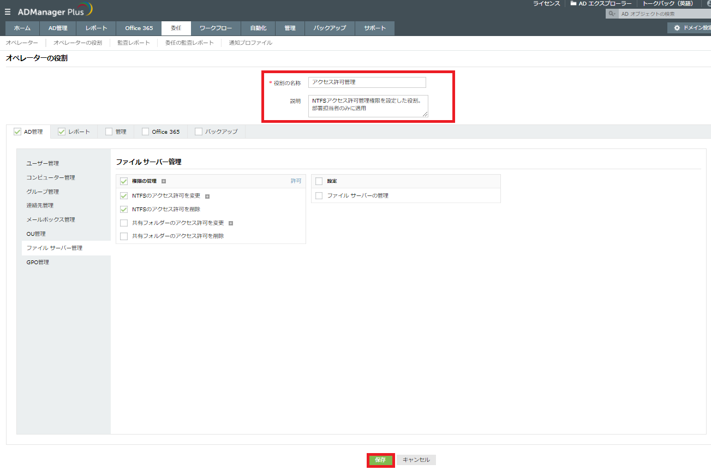
Task: Toggle the レポート role category checkbox
Action: tap(62, 132)
